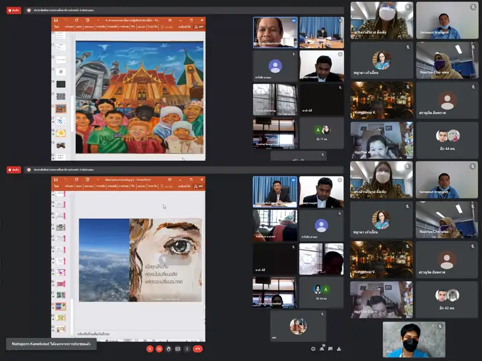Select Kongphop V.'s tile in the upper meeting

pos(382,100)
